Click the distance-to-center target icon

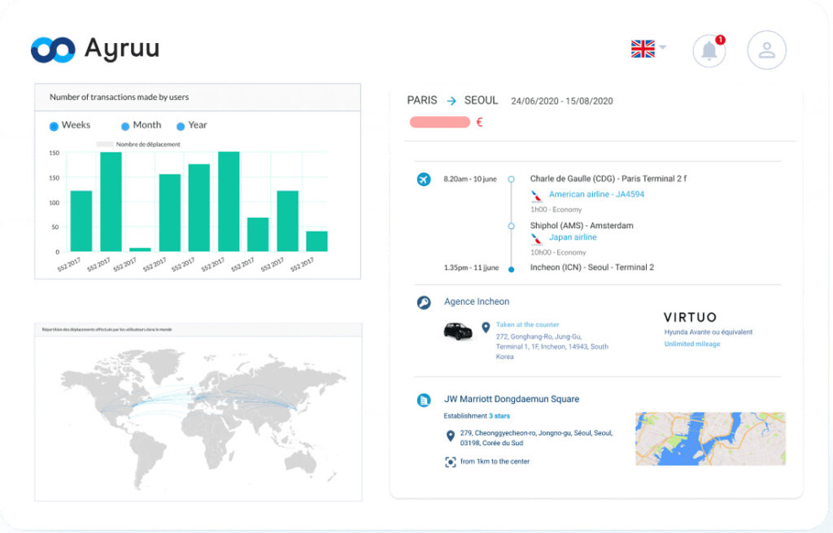[450, 461]
